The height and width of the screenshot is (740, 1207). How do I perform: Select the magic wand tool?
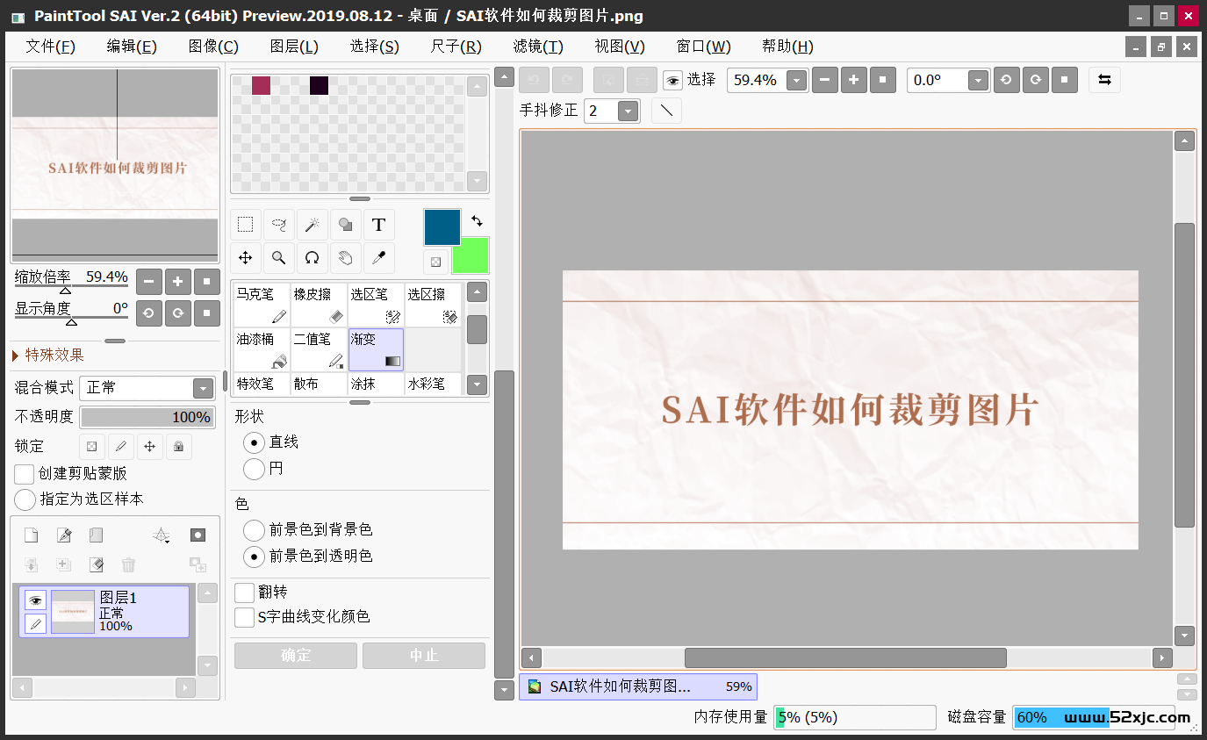312,225
